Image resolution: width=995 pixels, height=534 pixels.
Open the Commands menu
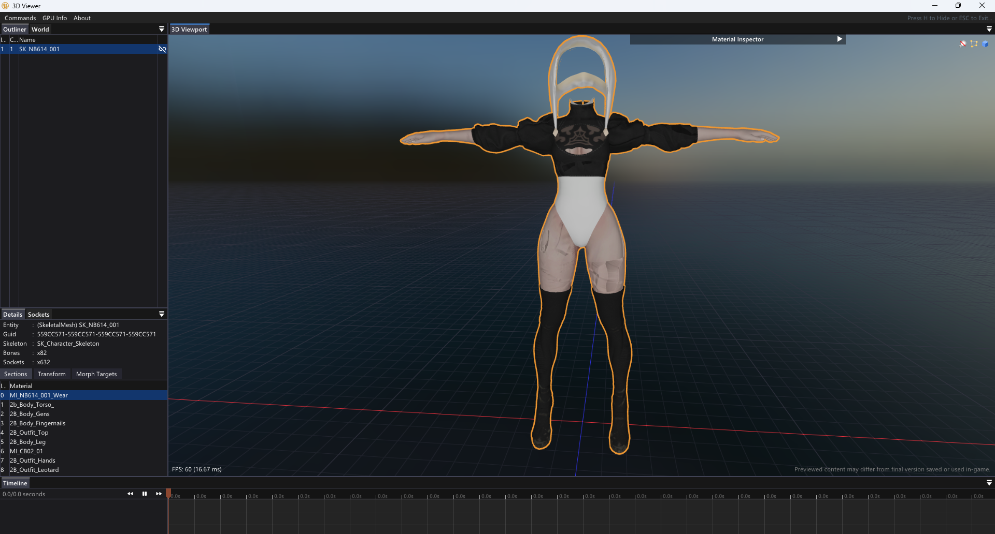[20, 18]
